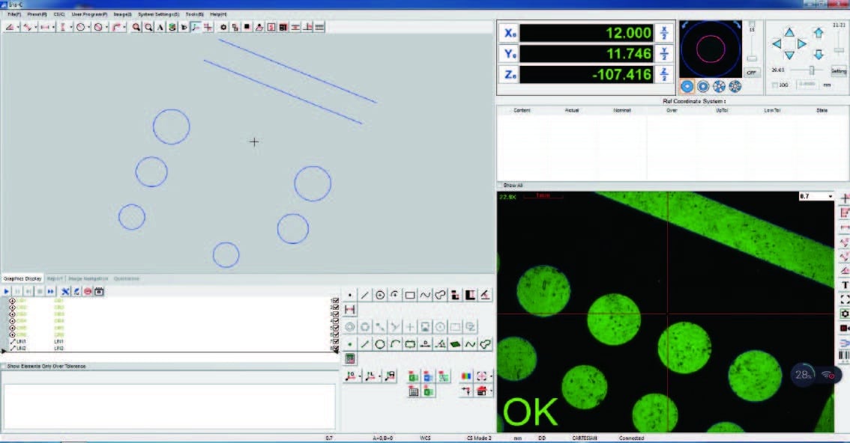Select the text 'A' annotation tool in toolbar
The image size is (850, 443).
click(160, 27)
